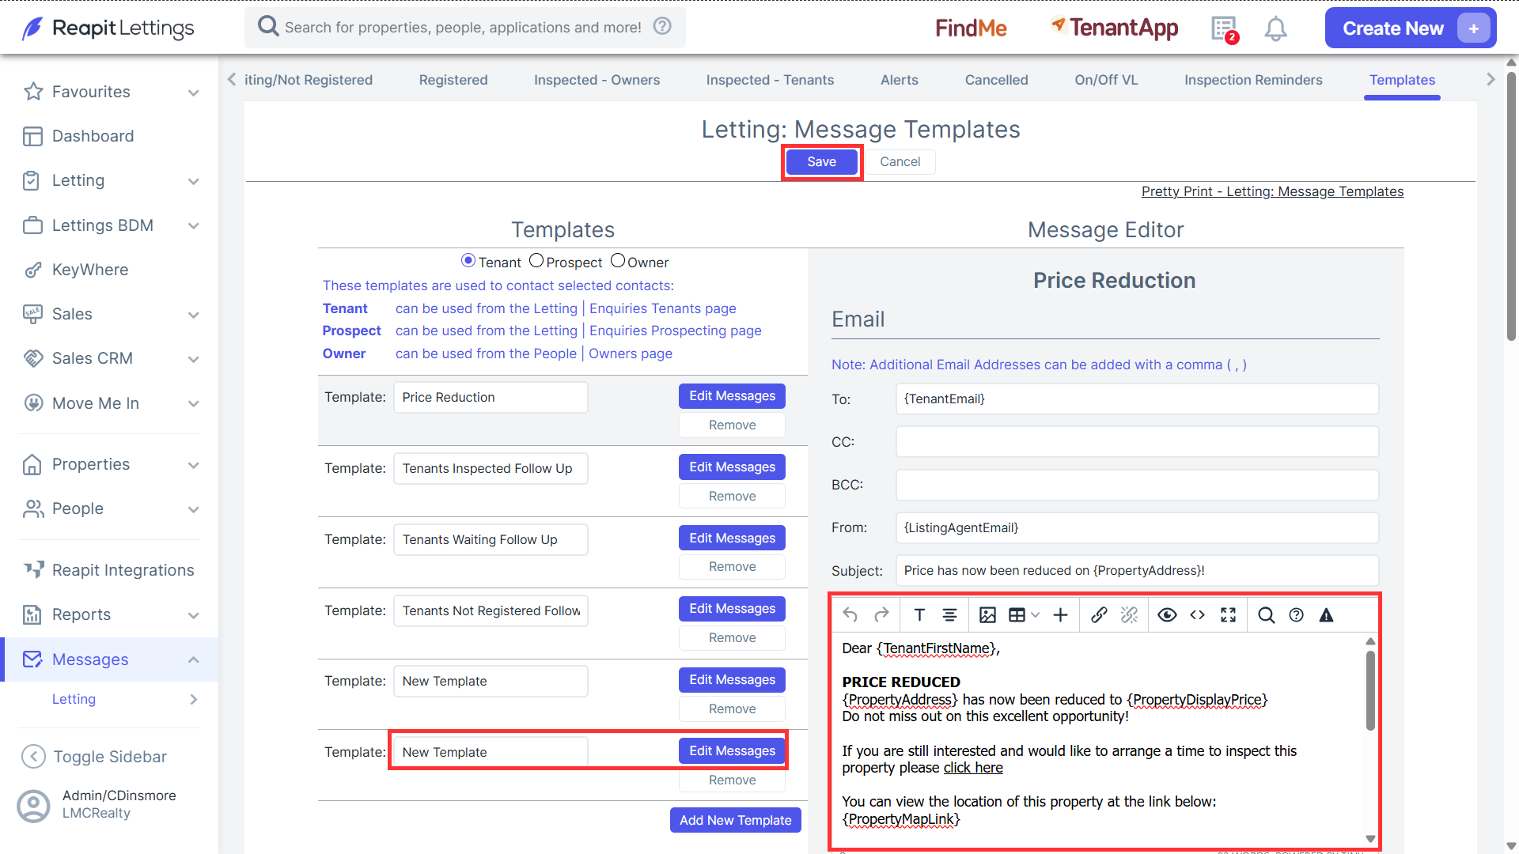Screen dimensions: 1519x854
Task: Switch to the Alerts tab
Action: click(900, 80)
